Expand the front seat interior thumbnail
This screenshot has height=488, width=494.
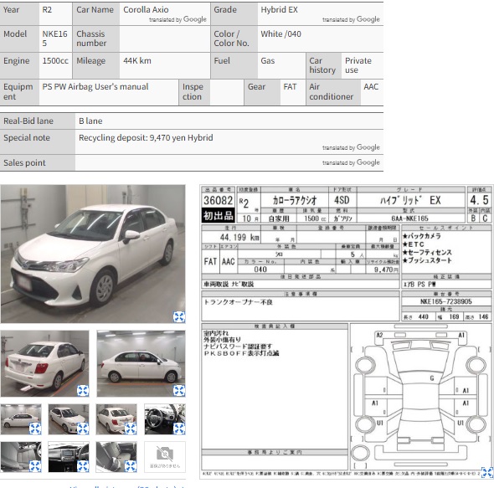(35, 465)
